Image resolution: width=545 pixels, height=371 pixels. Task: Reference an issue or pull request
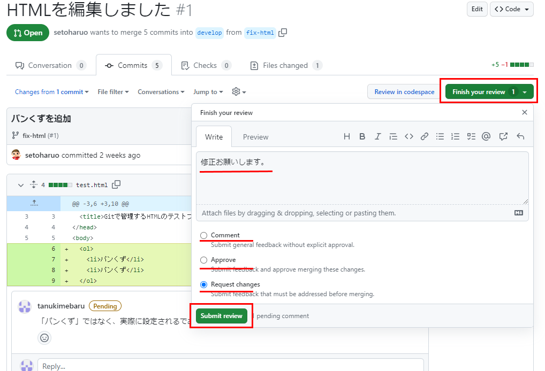point(503,136)
